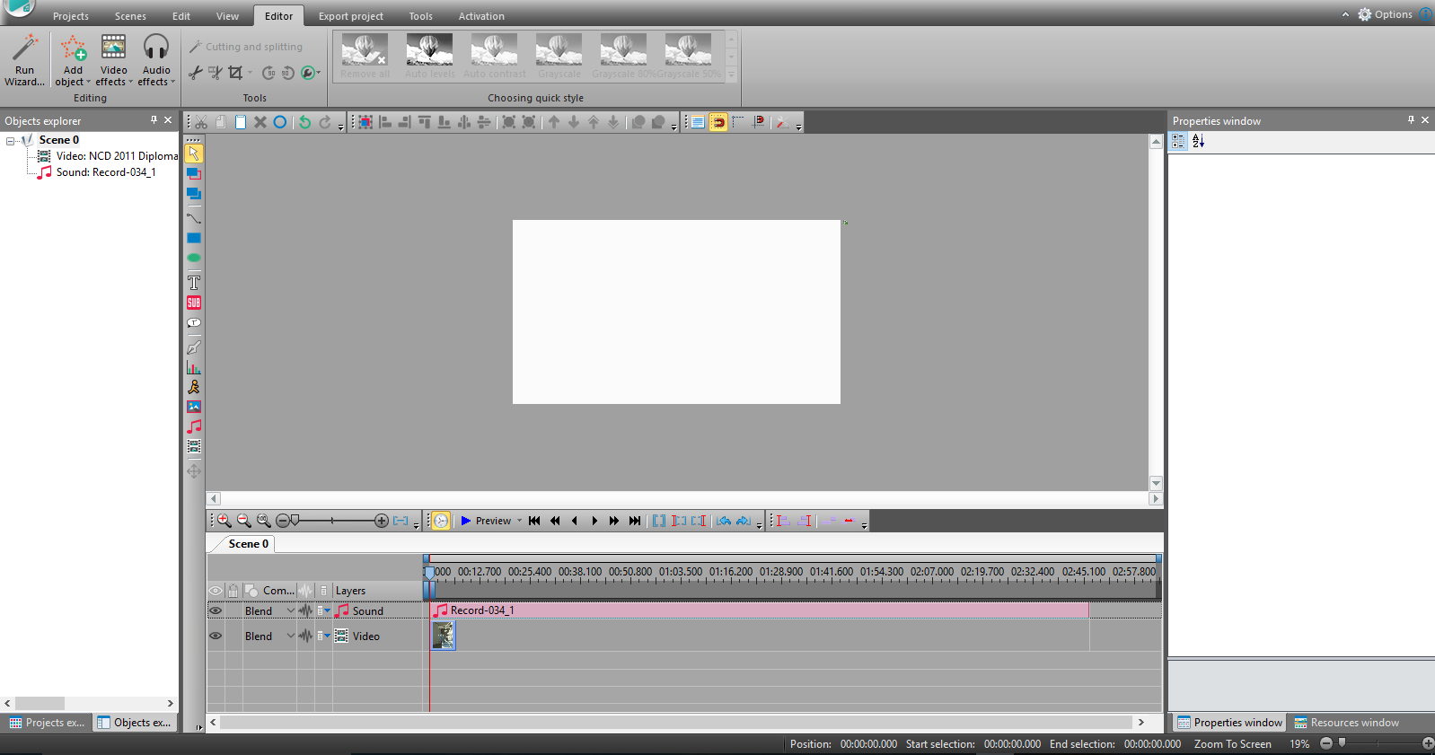Open the Scenes menu tab
Viewport: 1435px width, 755px height.
[130, 16]
